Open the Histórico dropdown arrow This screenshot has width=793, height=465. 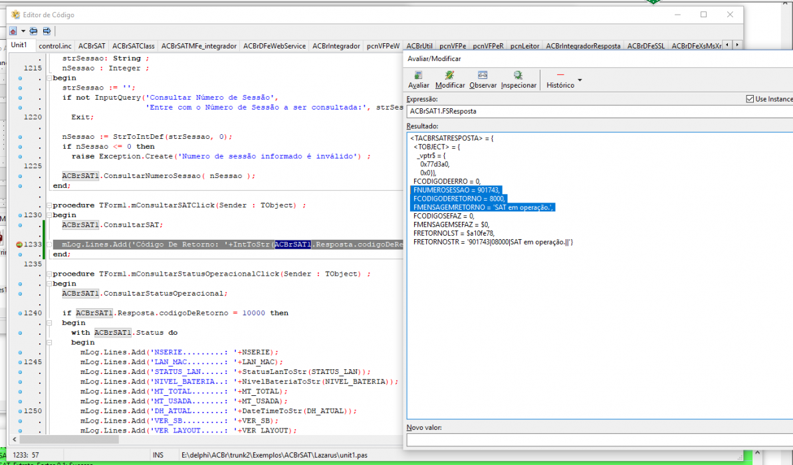click(x=580, y=80)
